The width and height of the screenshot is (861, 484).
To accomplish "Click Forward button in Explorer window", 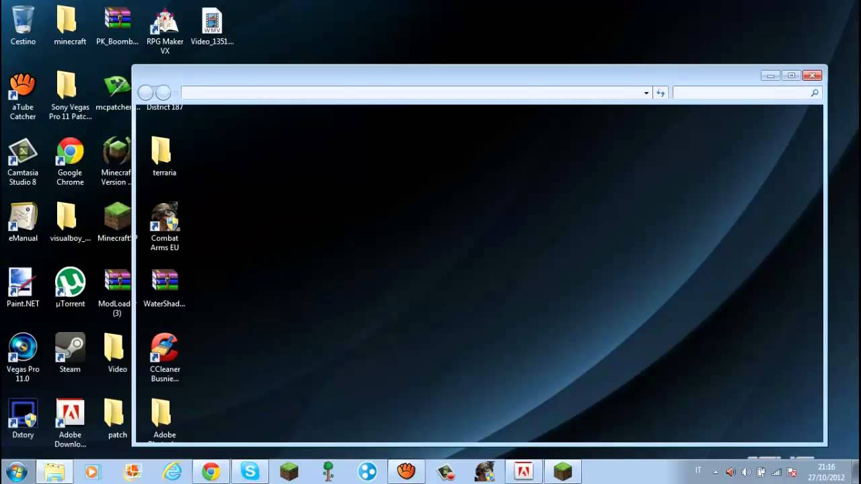I will coord(163,93).
